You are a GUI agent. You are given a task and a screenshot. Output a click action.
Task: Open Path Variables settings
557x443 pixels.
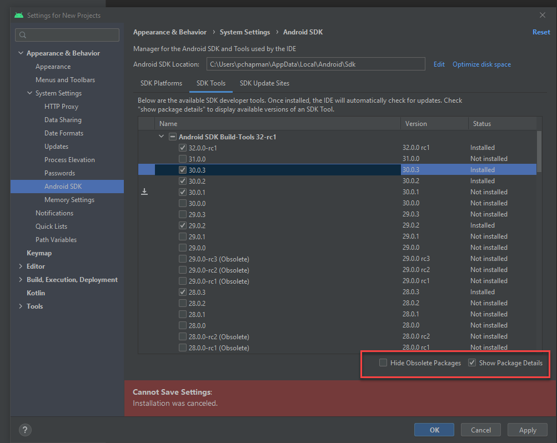click(x=56, y=240)
